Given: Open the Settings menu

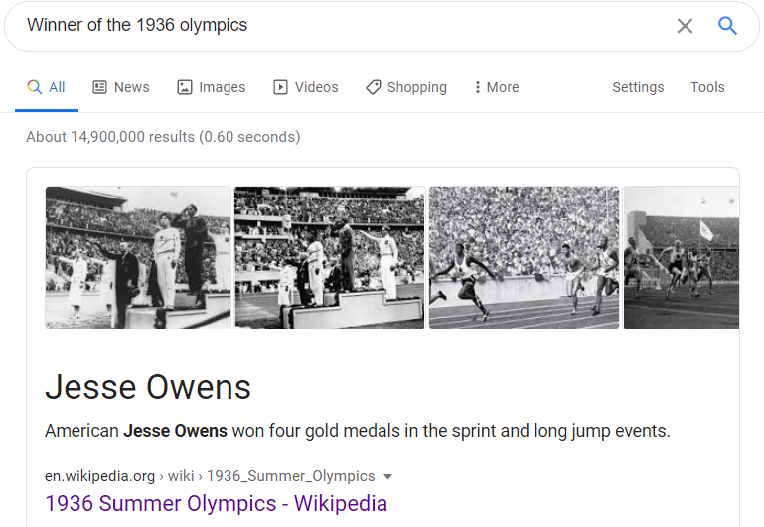Looking at the screenshot, I should (x=638, y=87).
